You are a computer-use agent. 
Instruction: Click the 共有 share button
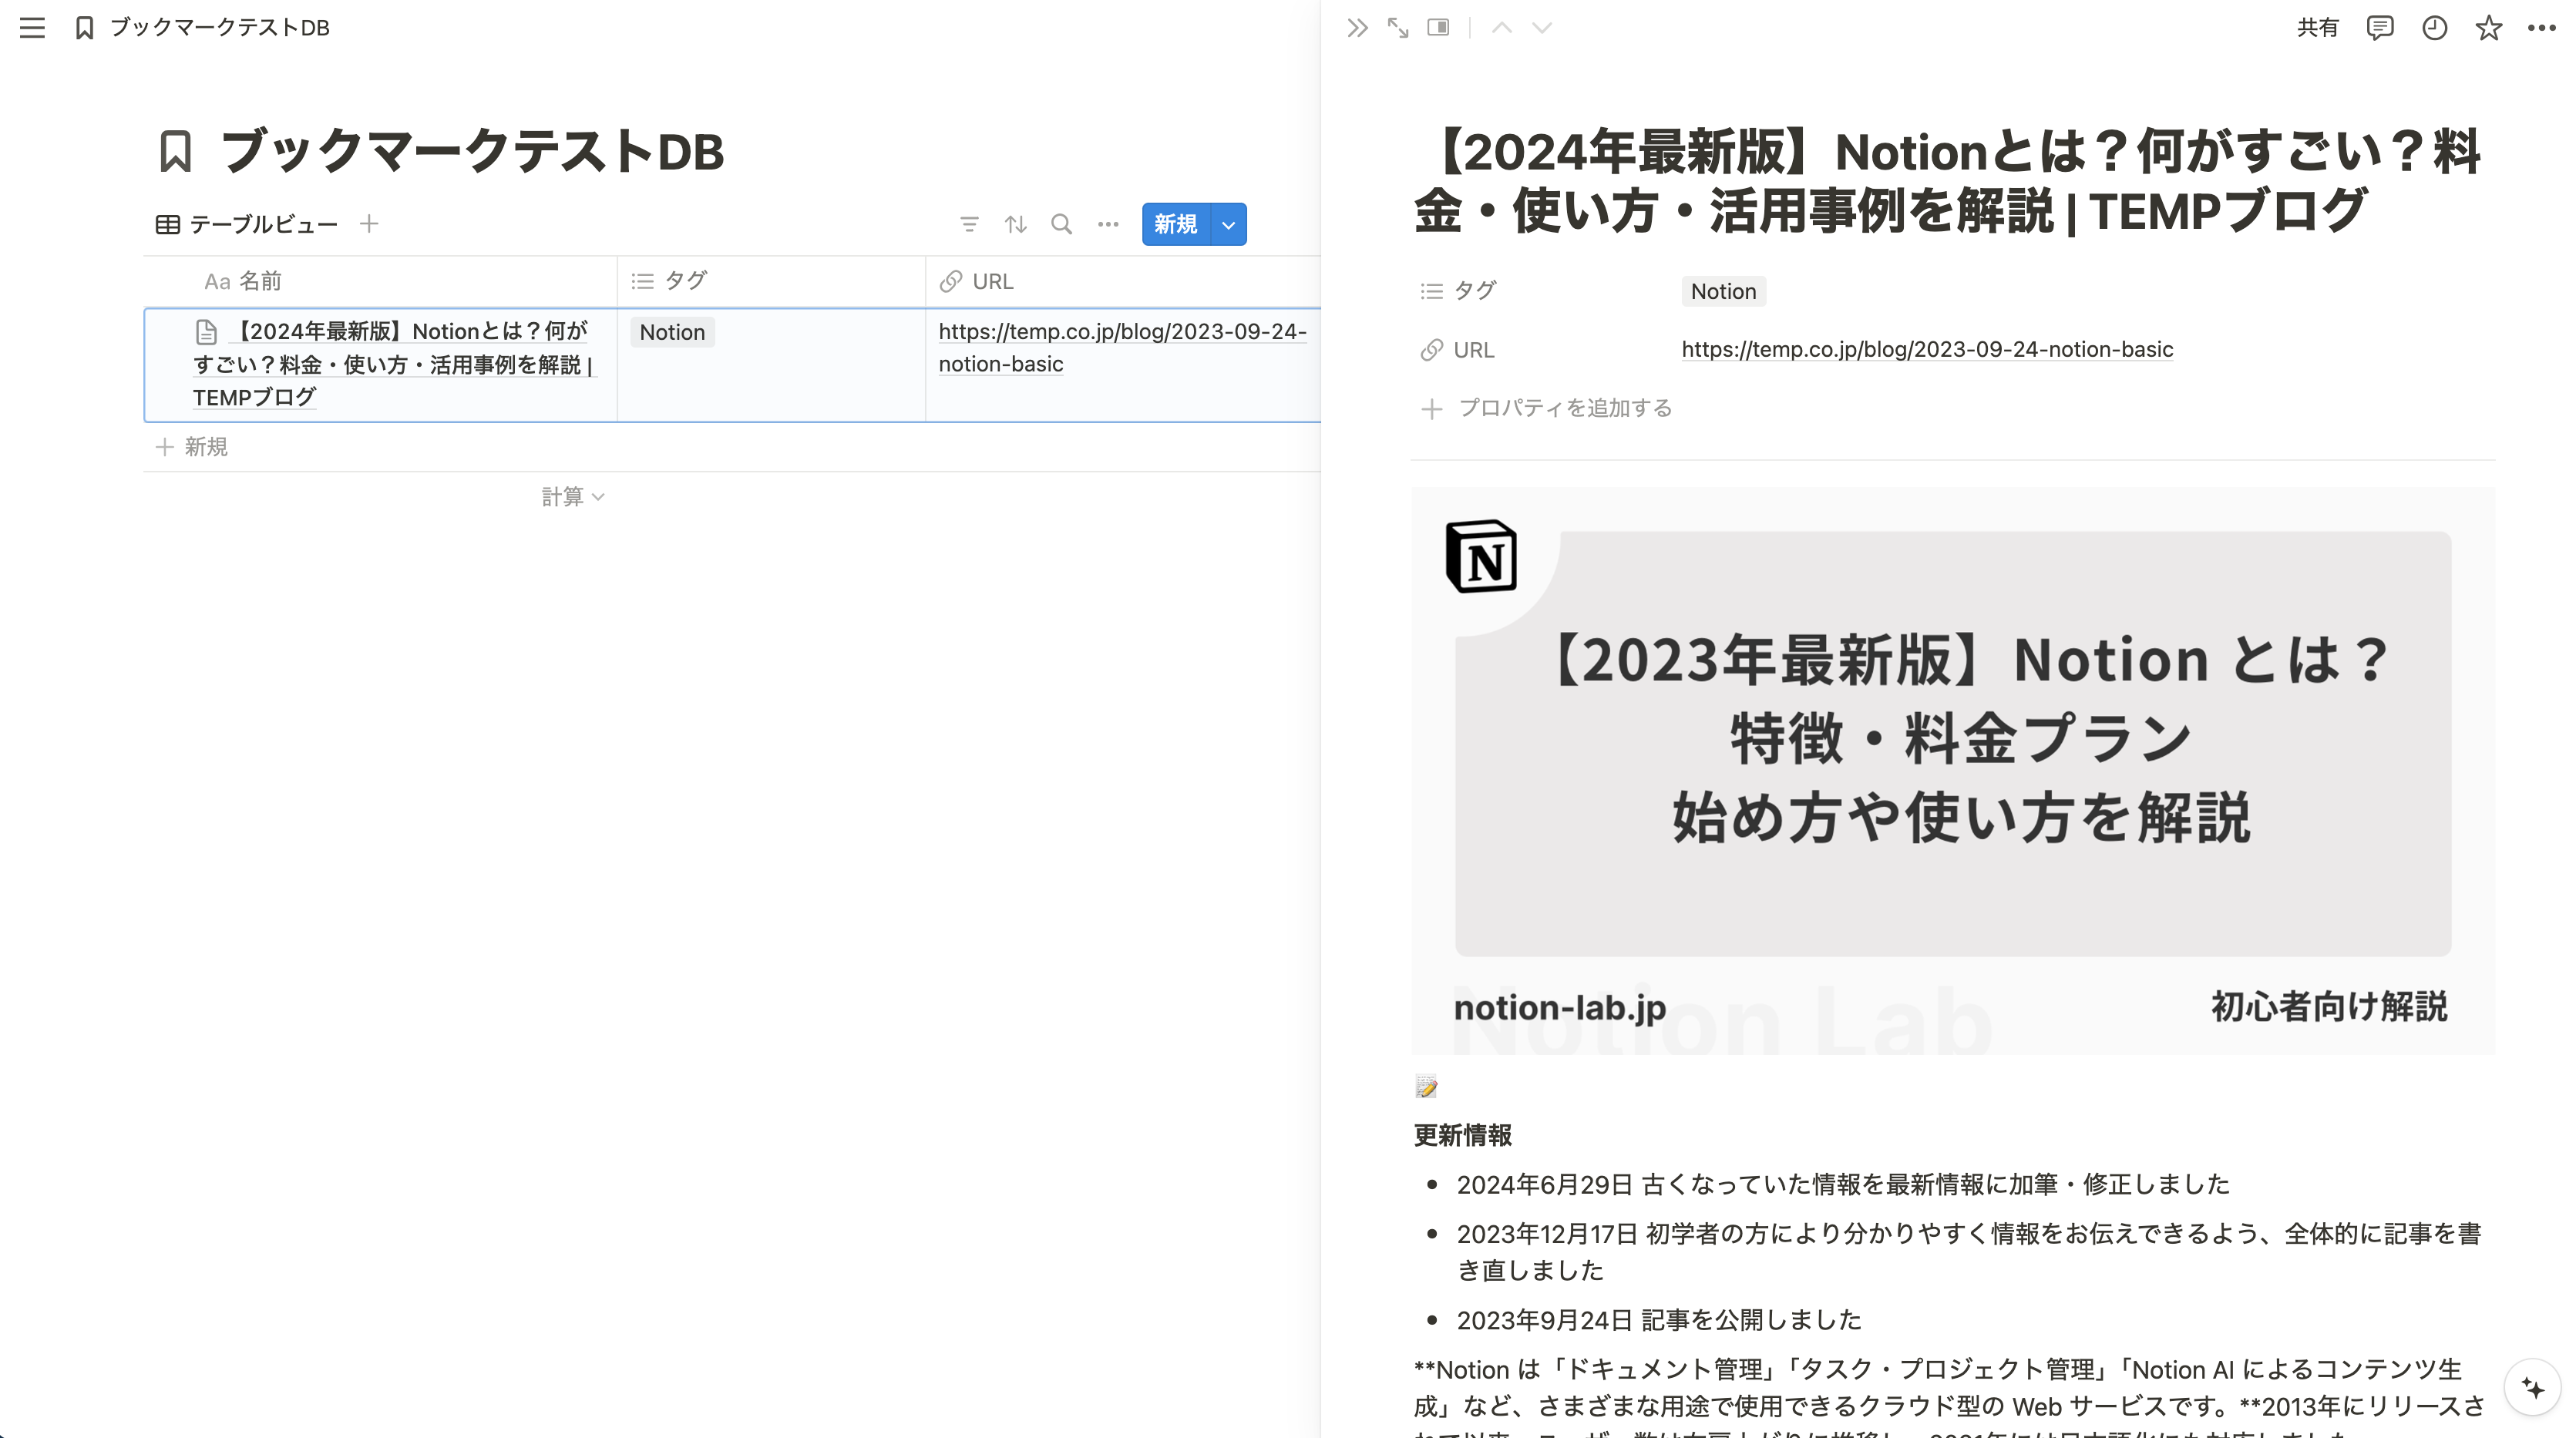point(2317,28)
